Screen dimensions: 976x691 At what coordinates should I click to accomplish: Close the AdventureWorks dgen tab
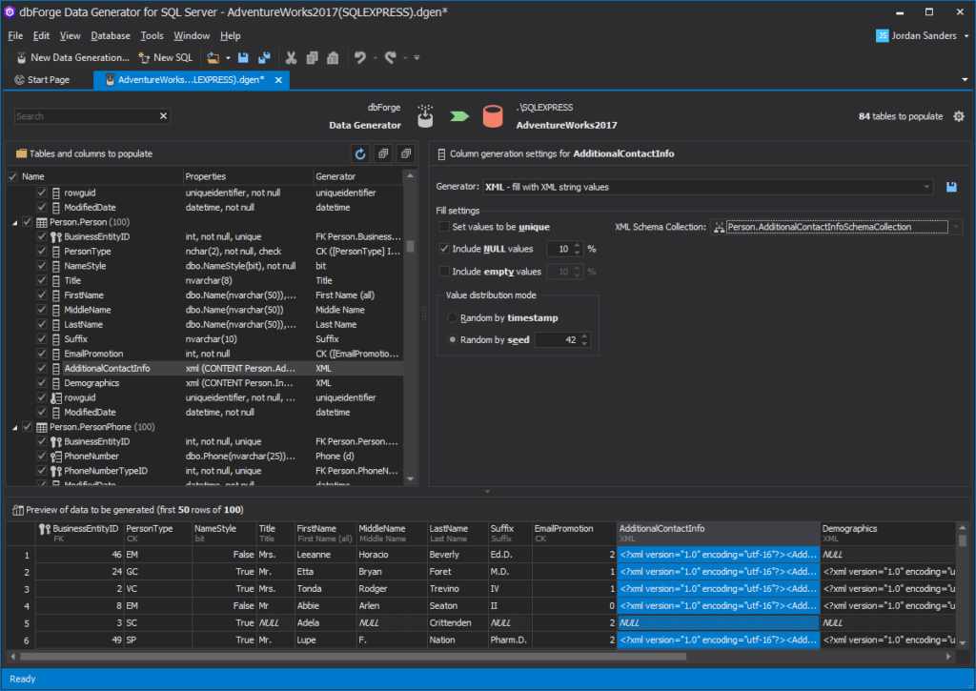(x=278, y=80)
